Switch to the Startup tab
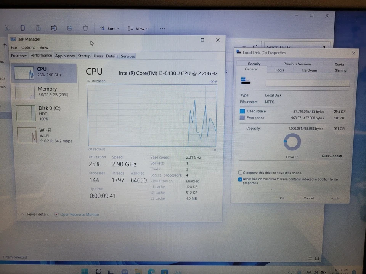The image size is (366, 274). click(84, 56)
